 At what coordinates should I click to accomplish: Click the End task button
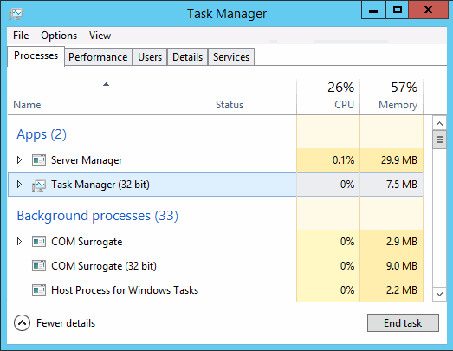[403, 323]
